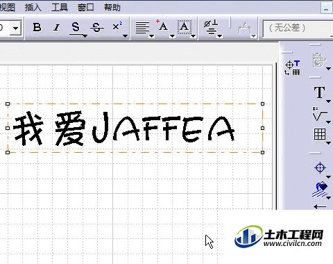
Task: Select the axis crosshair circle tool
Action: (x=321, y=167)
